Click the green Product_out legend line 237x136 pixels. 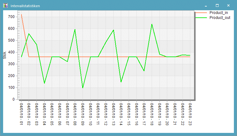tap(201, 18)
